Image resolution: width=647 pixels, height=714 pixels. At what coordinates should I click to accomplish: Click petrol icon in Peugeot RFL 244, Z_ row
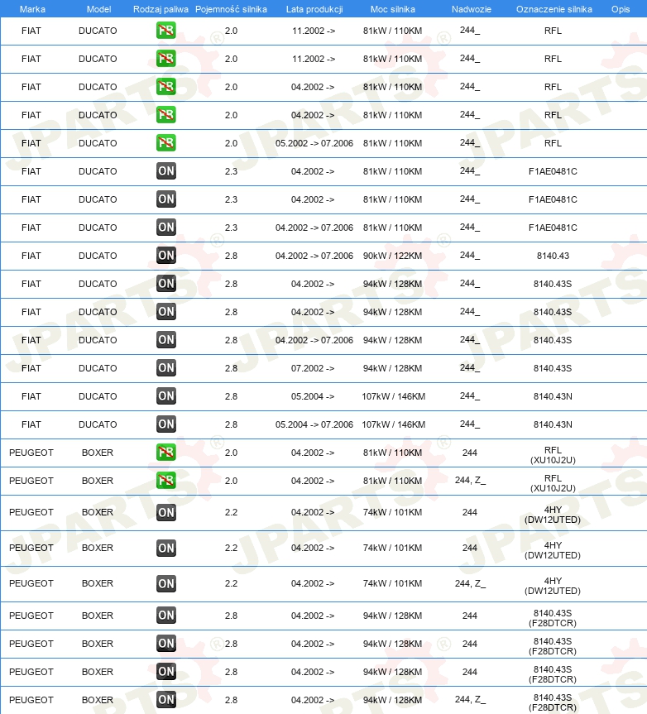(166, 481)
